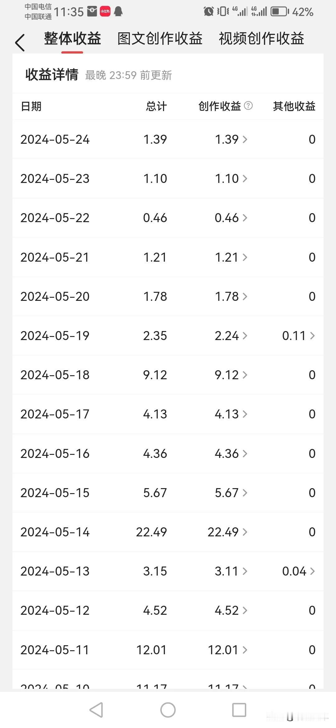Viewport: 336px width, 728px height.
Task: Tap the back arrow icon
Action: point(20,43)
